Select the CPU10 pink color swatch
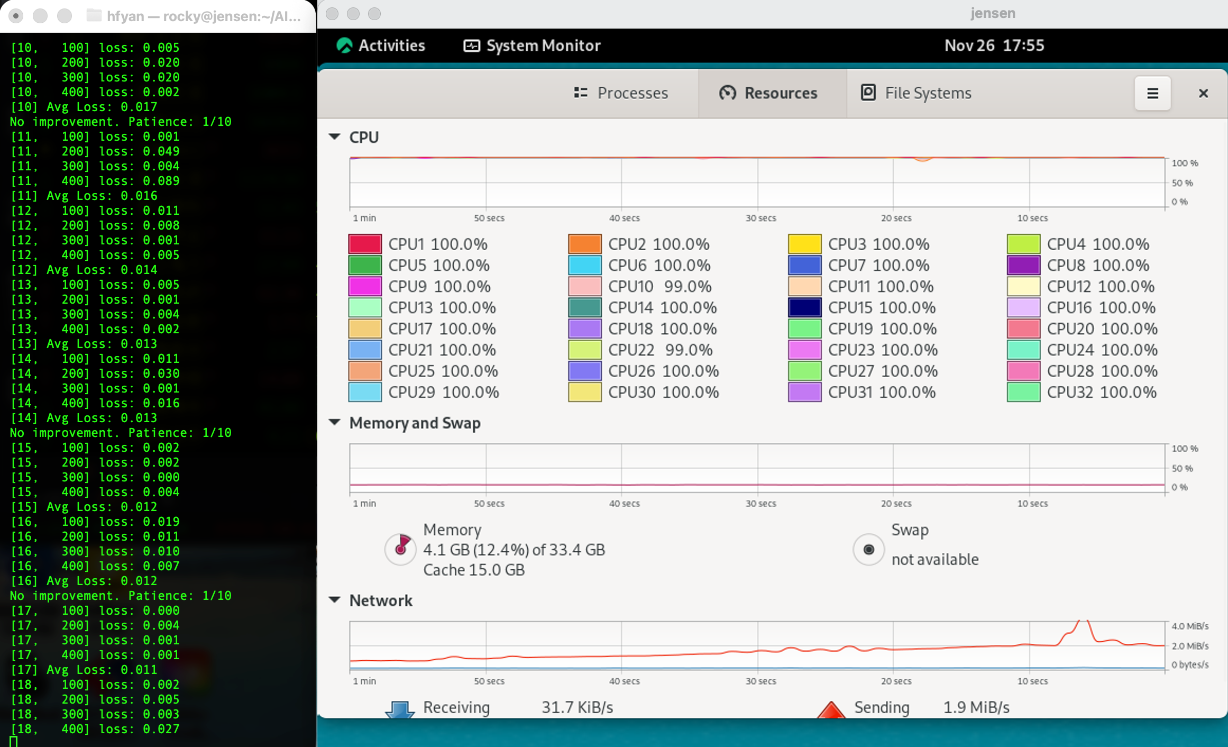The height and width of the screenshot is (747, 1228). (585, 286)
